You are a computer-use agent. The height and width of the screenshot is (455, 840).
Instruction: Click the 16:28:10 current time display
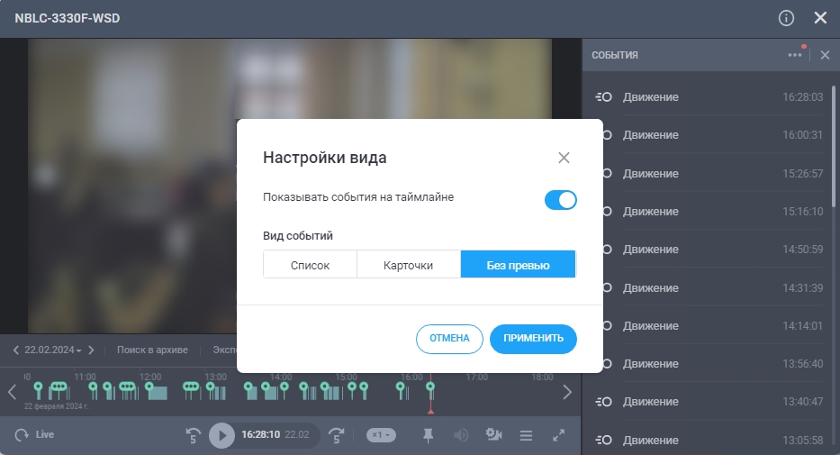[x=260, y=434]
